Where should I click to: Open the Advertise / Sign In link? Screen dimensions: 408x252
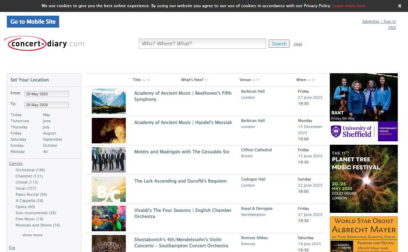point(379,21)
